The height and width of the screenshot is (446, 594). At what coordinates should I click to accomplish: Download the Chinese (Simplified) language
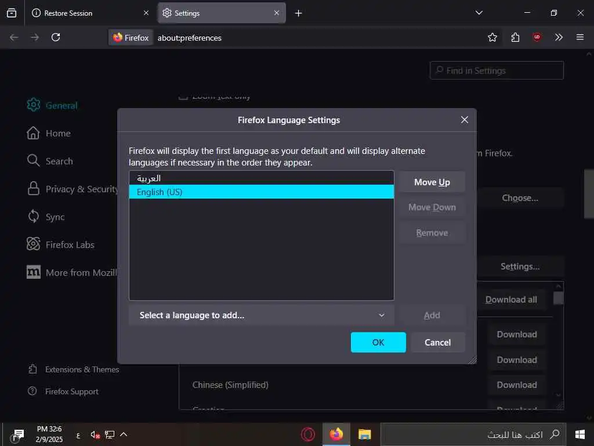click(517, 385)
